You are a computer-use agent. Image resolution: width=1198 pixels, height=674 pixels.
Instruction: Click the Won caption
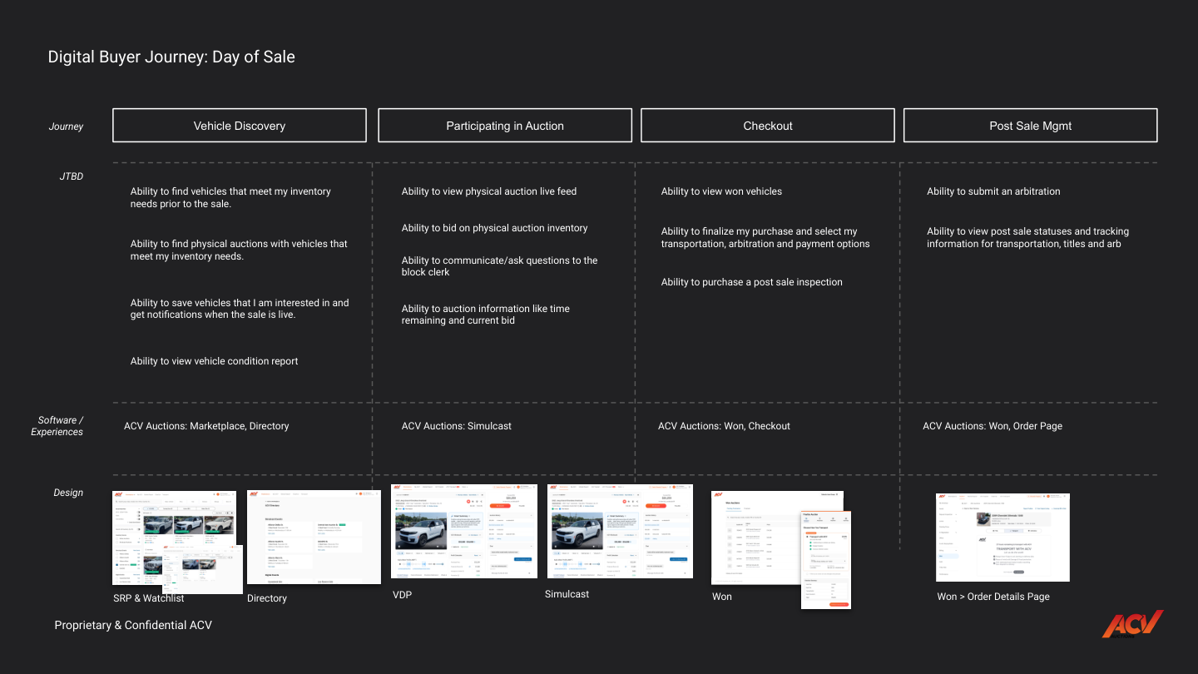pos(722,597)
